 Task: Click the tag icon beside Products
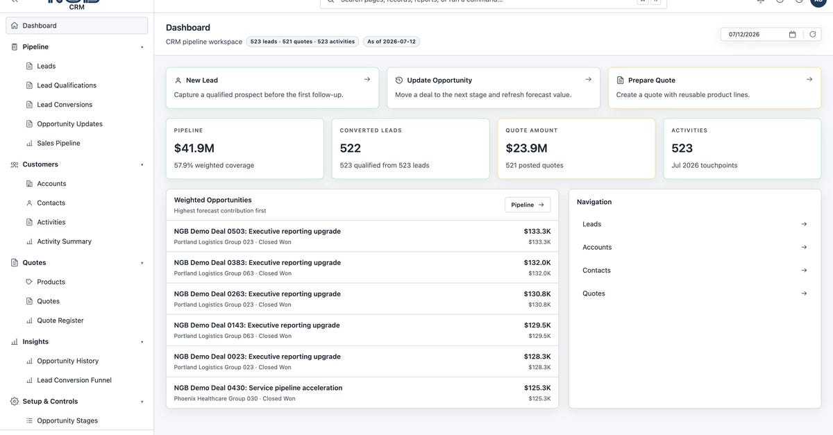click(29, 282)
